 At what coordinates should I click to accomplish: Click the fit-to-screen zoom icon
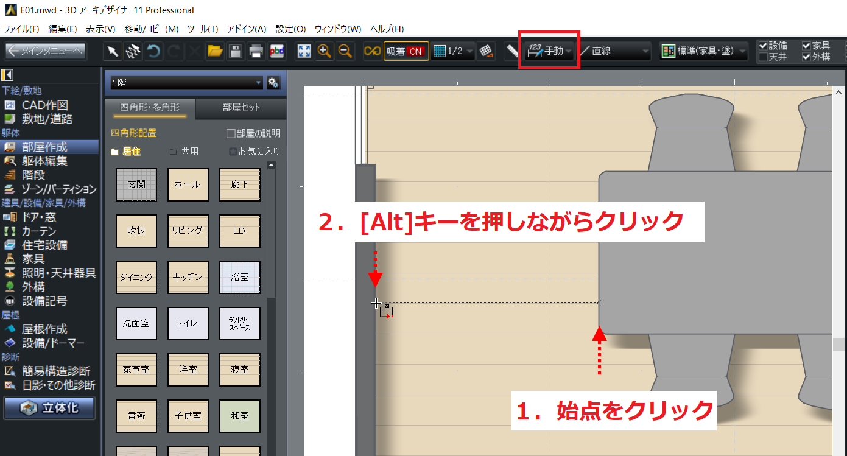(304, 52)
